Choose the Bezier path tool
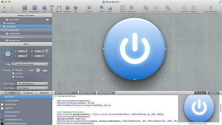Viewport: 222px width, 125px height. click(x=59, y=9)
